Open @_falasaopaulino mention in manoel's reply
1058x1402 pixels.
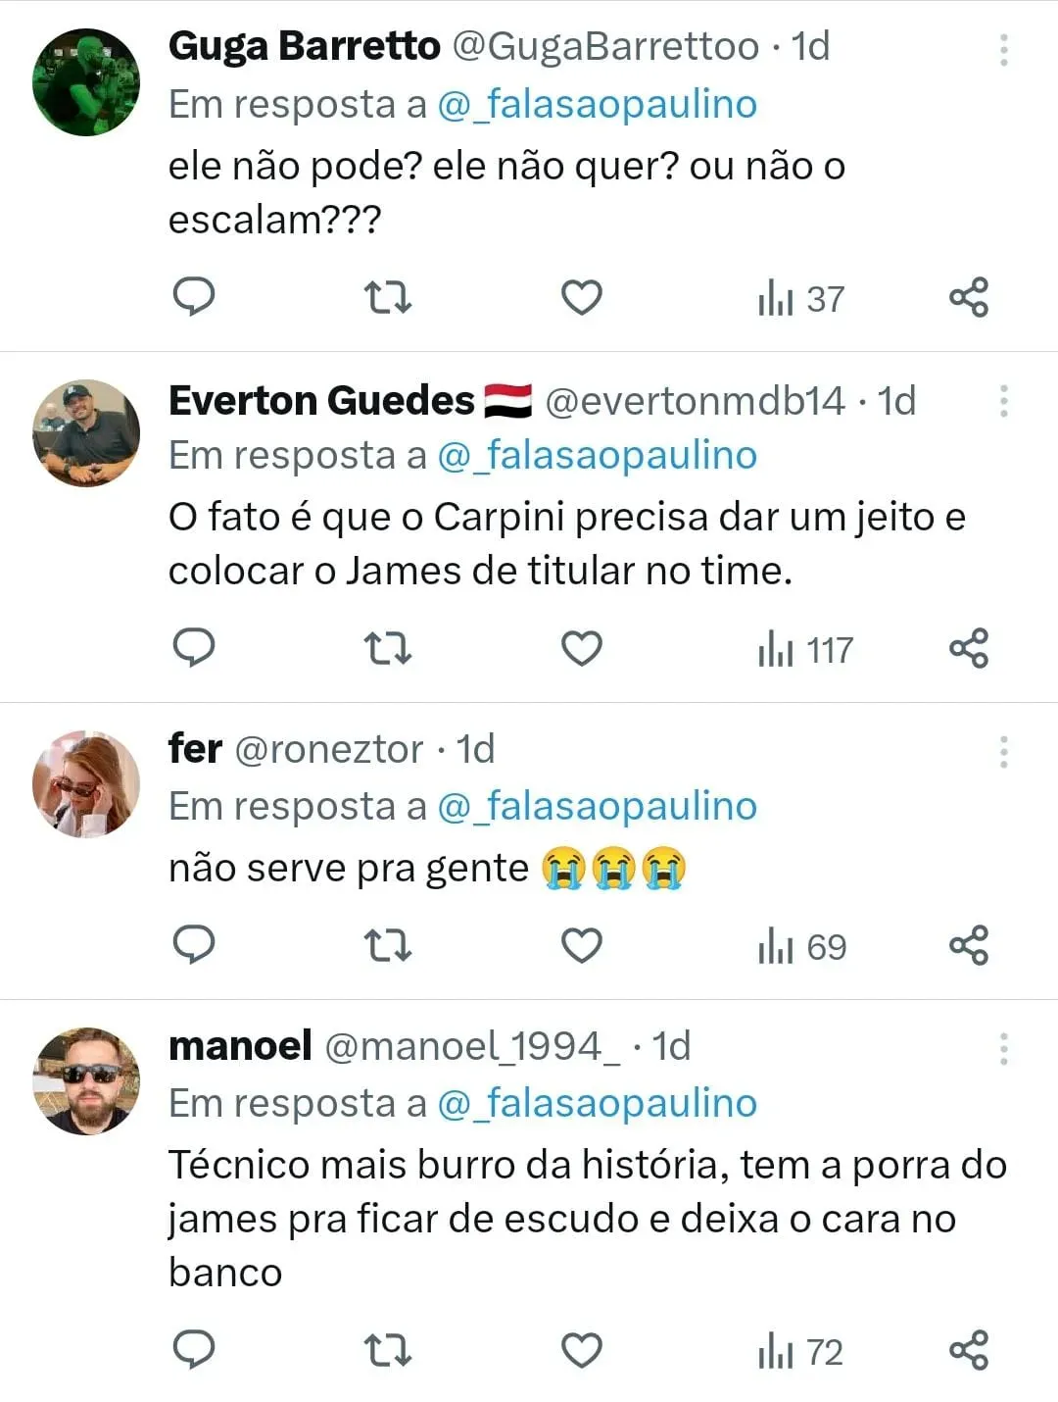click(x=597, y=1103)
